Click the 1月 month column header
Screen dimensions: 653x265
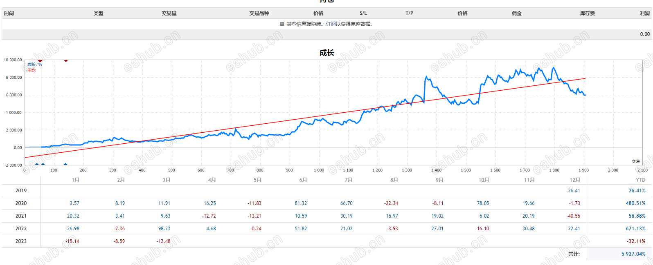pos(75,180)
